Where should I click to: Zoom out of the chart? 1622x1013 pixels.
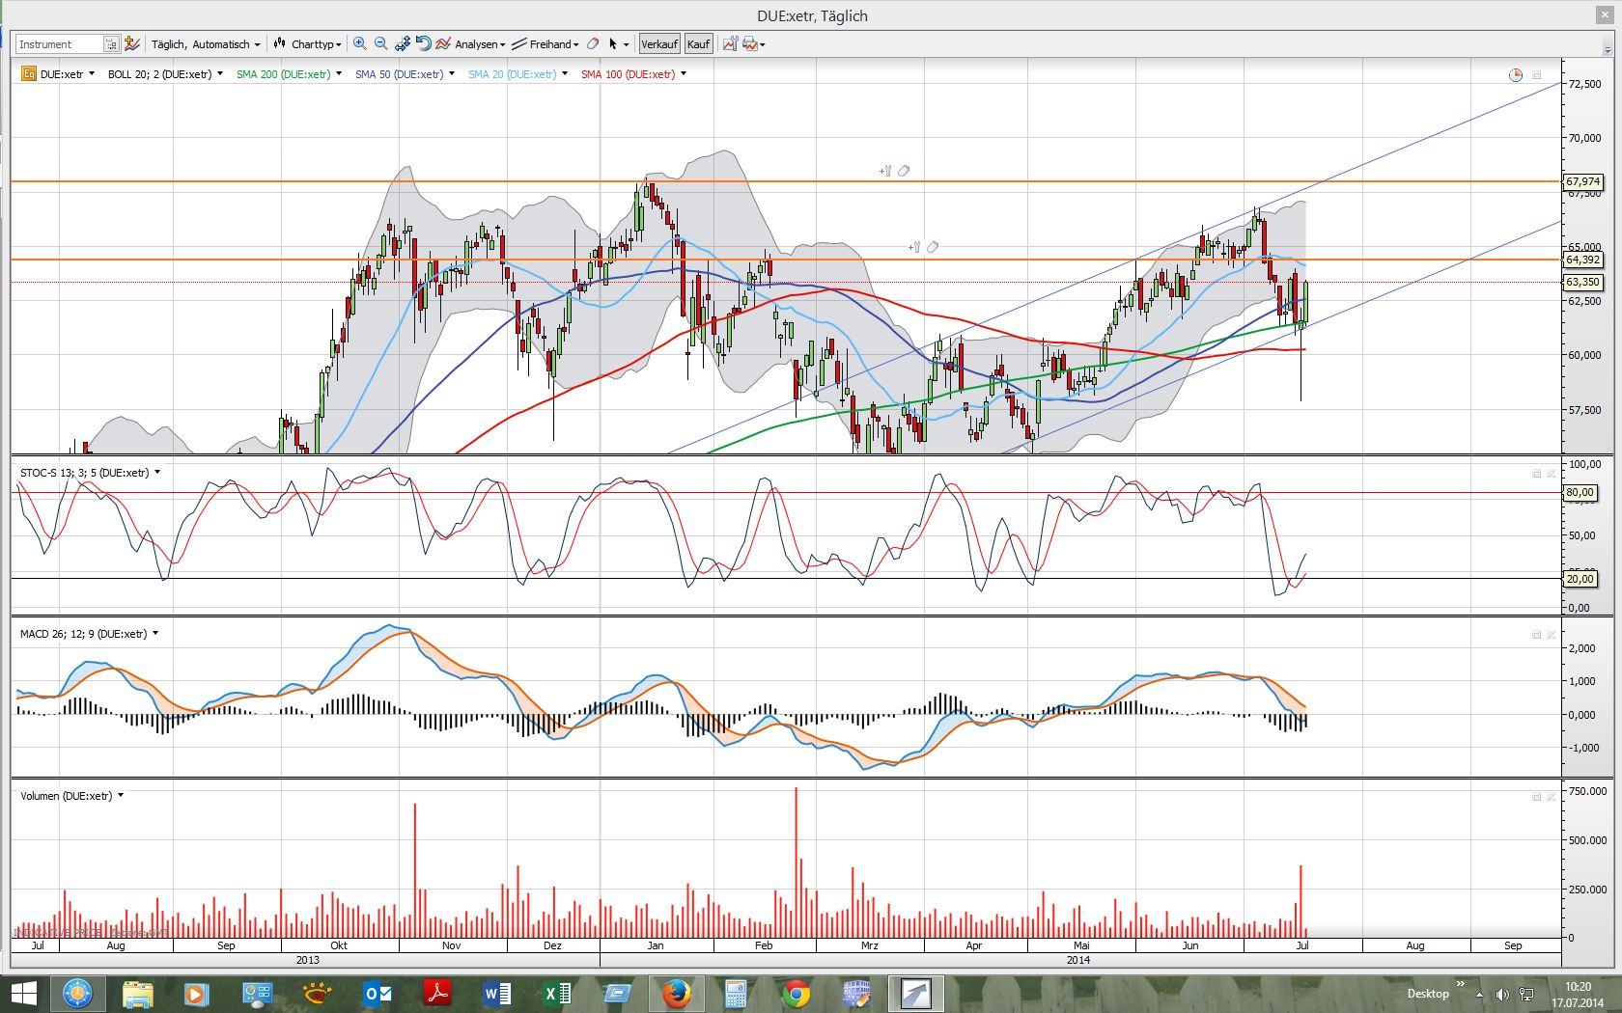point(381,44)
